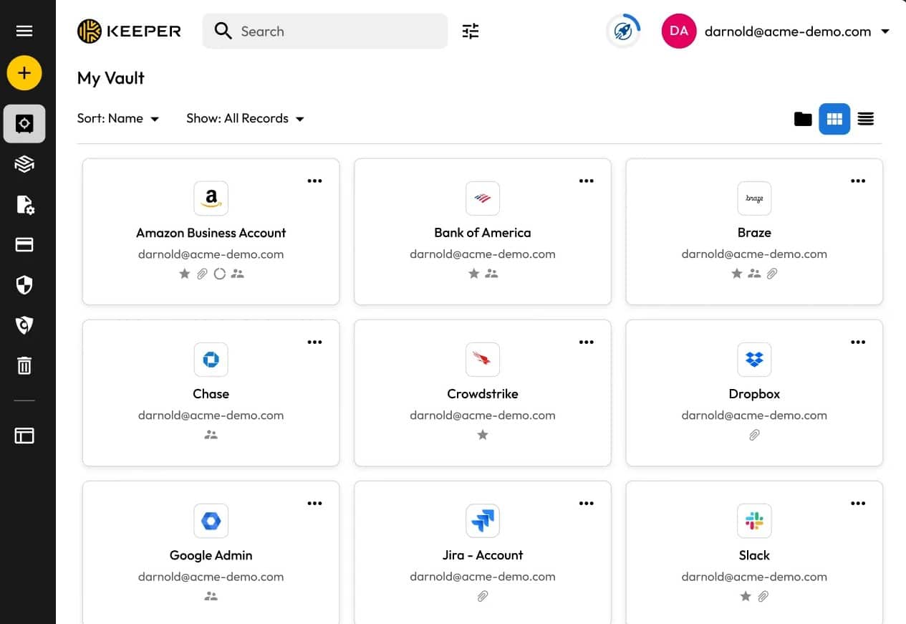
Task: Open options menu on Amazon Business Account card
Action: [x=314, y=181]
